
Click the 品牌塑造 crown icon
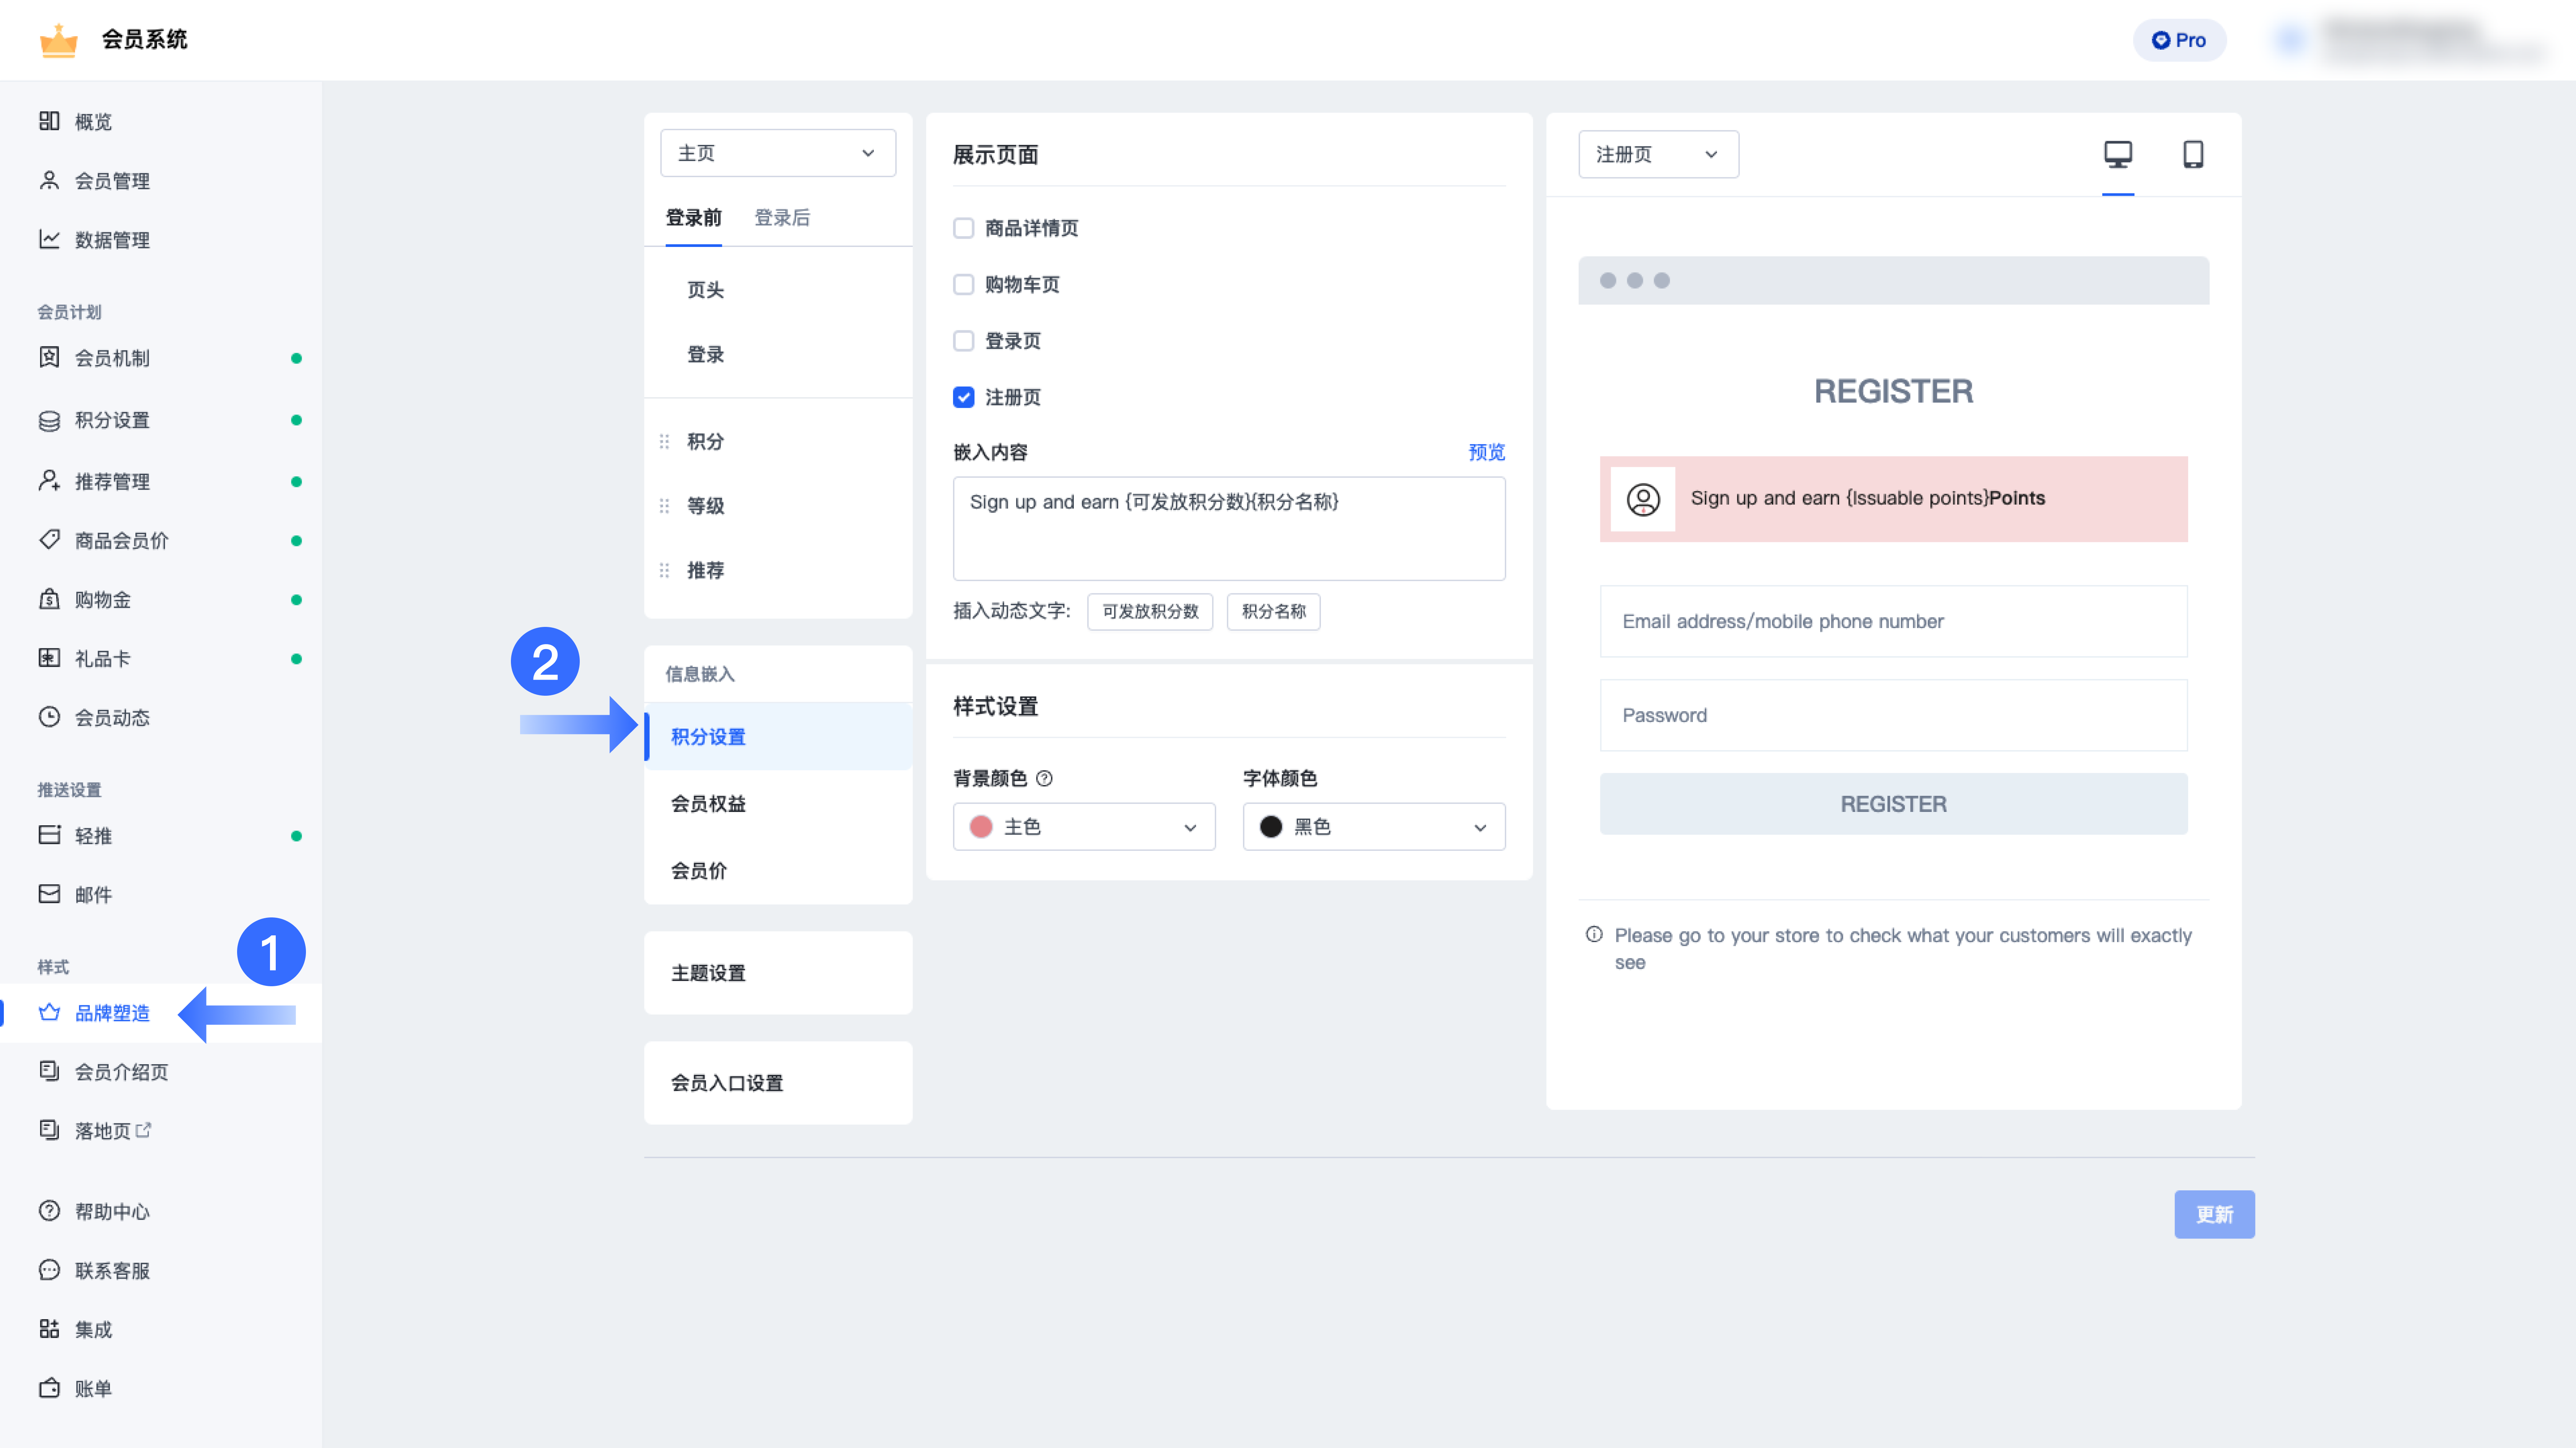tap(49, 1012)
